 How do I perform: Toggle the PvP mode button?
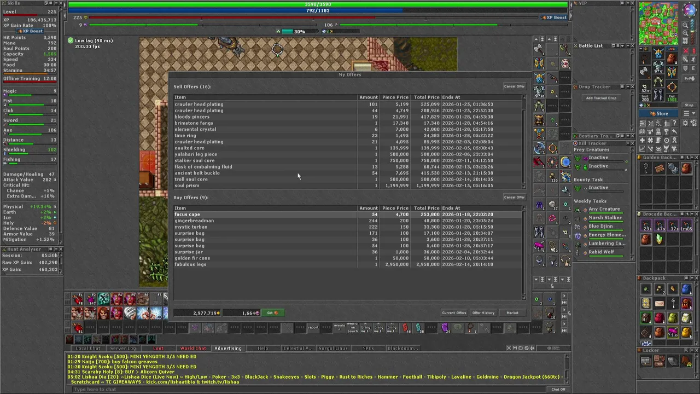(x=689, y=78)
